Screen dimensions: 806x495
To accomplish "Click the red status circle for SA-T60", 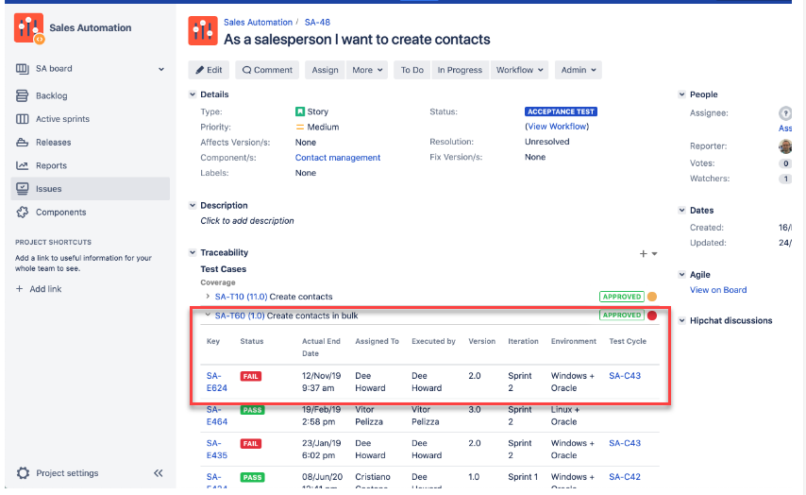I will 651,316.
